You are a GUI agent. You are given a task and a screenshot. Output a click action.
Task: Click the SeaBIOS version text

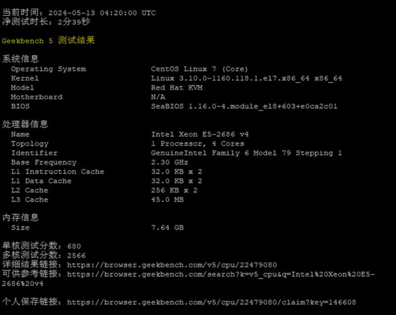244,106
